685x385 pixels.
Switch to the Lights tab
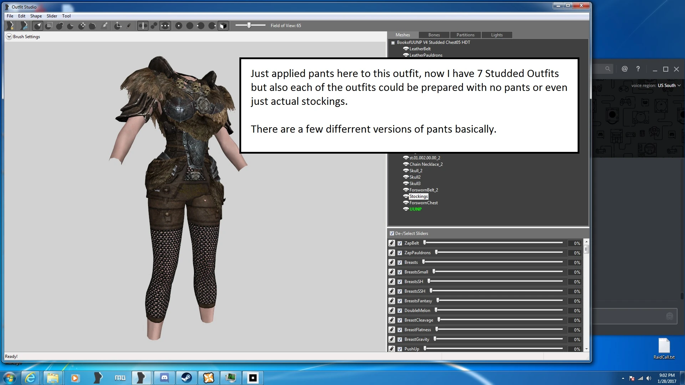(497, 35)
